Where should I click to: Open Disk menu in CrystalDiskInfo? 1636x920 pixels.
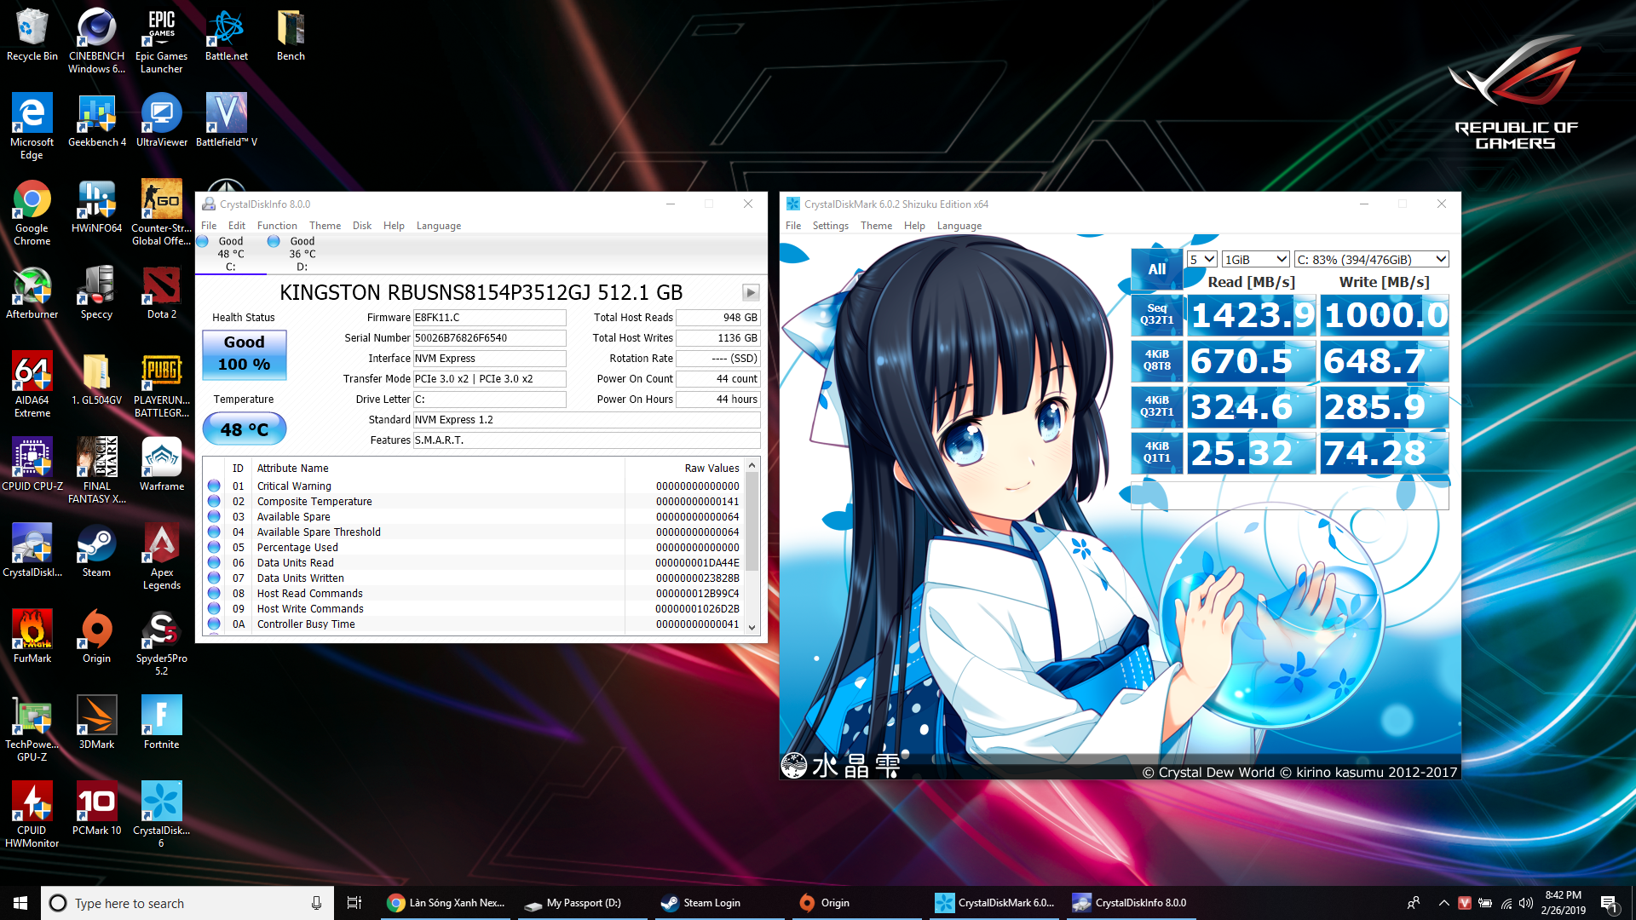pyautogui.click(x=362, y=226)
